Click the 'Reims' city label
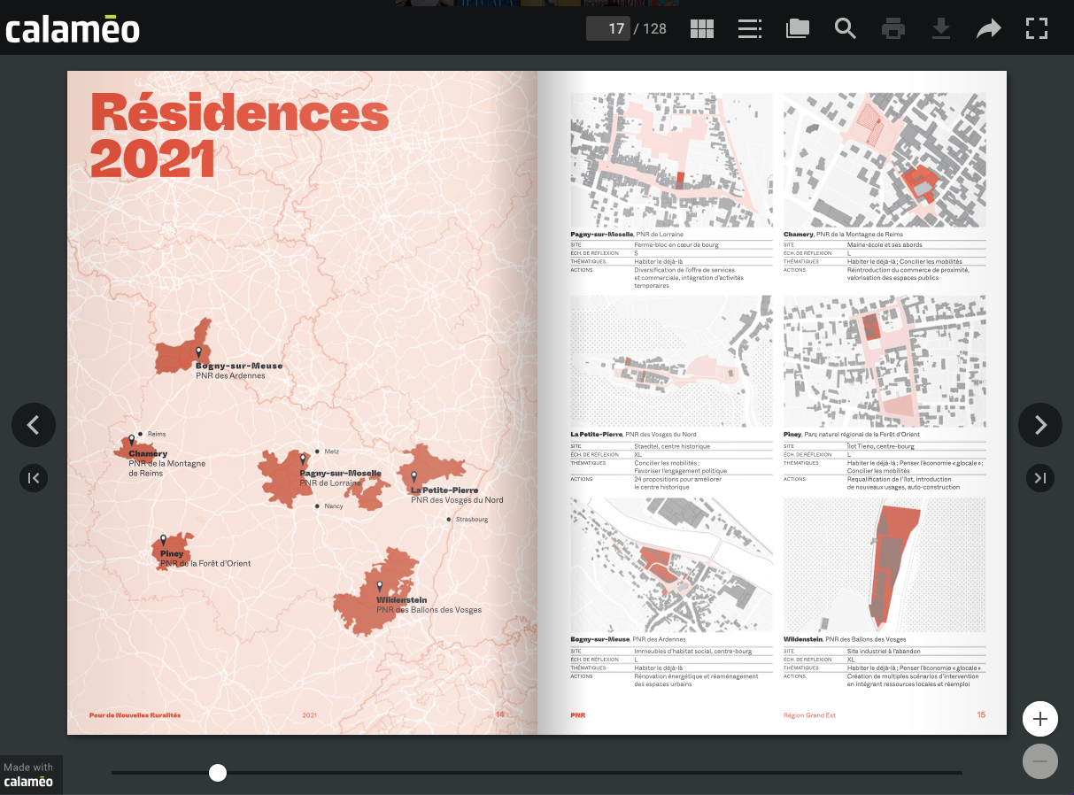Screen dimensions: 1074x795 click(157, 434)
